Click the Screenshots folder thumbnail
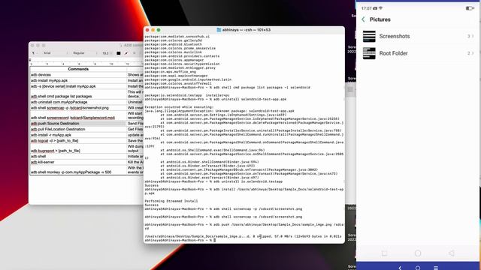This screenshot has height=270, width=481. point(369,37)
